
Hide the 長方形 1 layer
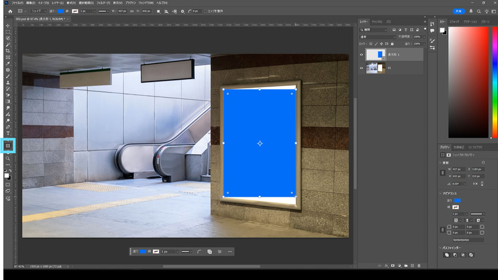(x=362, y=55)
